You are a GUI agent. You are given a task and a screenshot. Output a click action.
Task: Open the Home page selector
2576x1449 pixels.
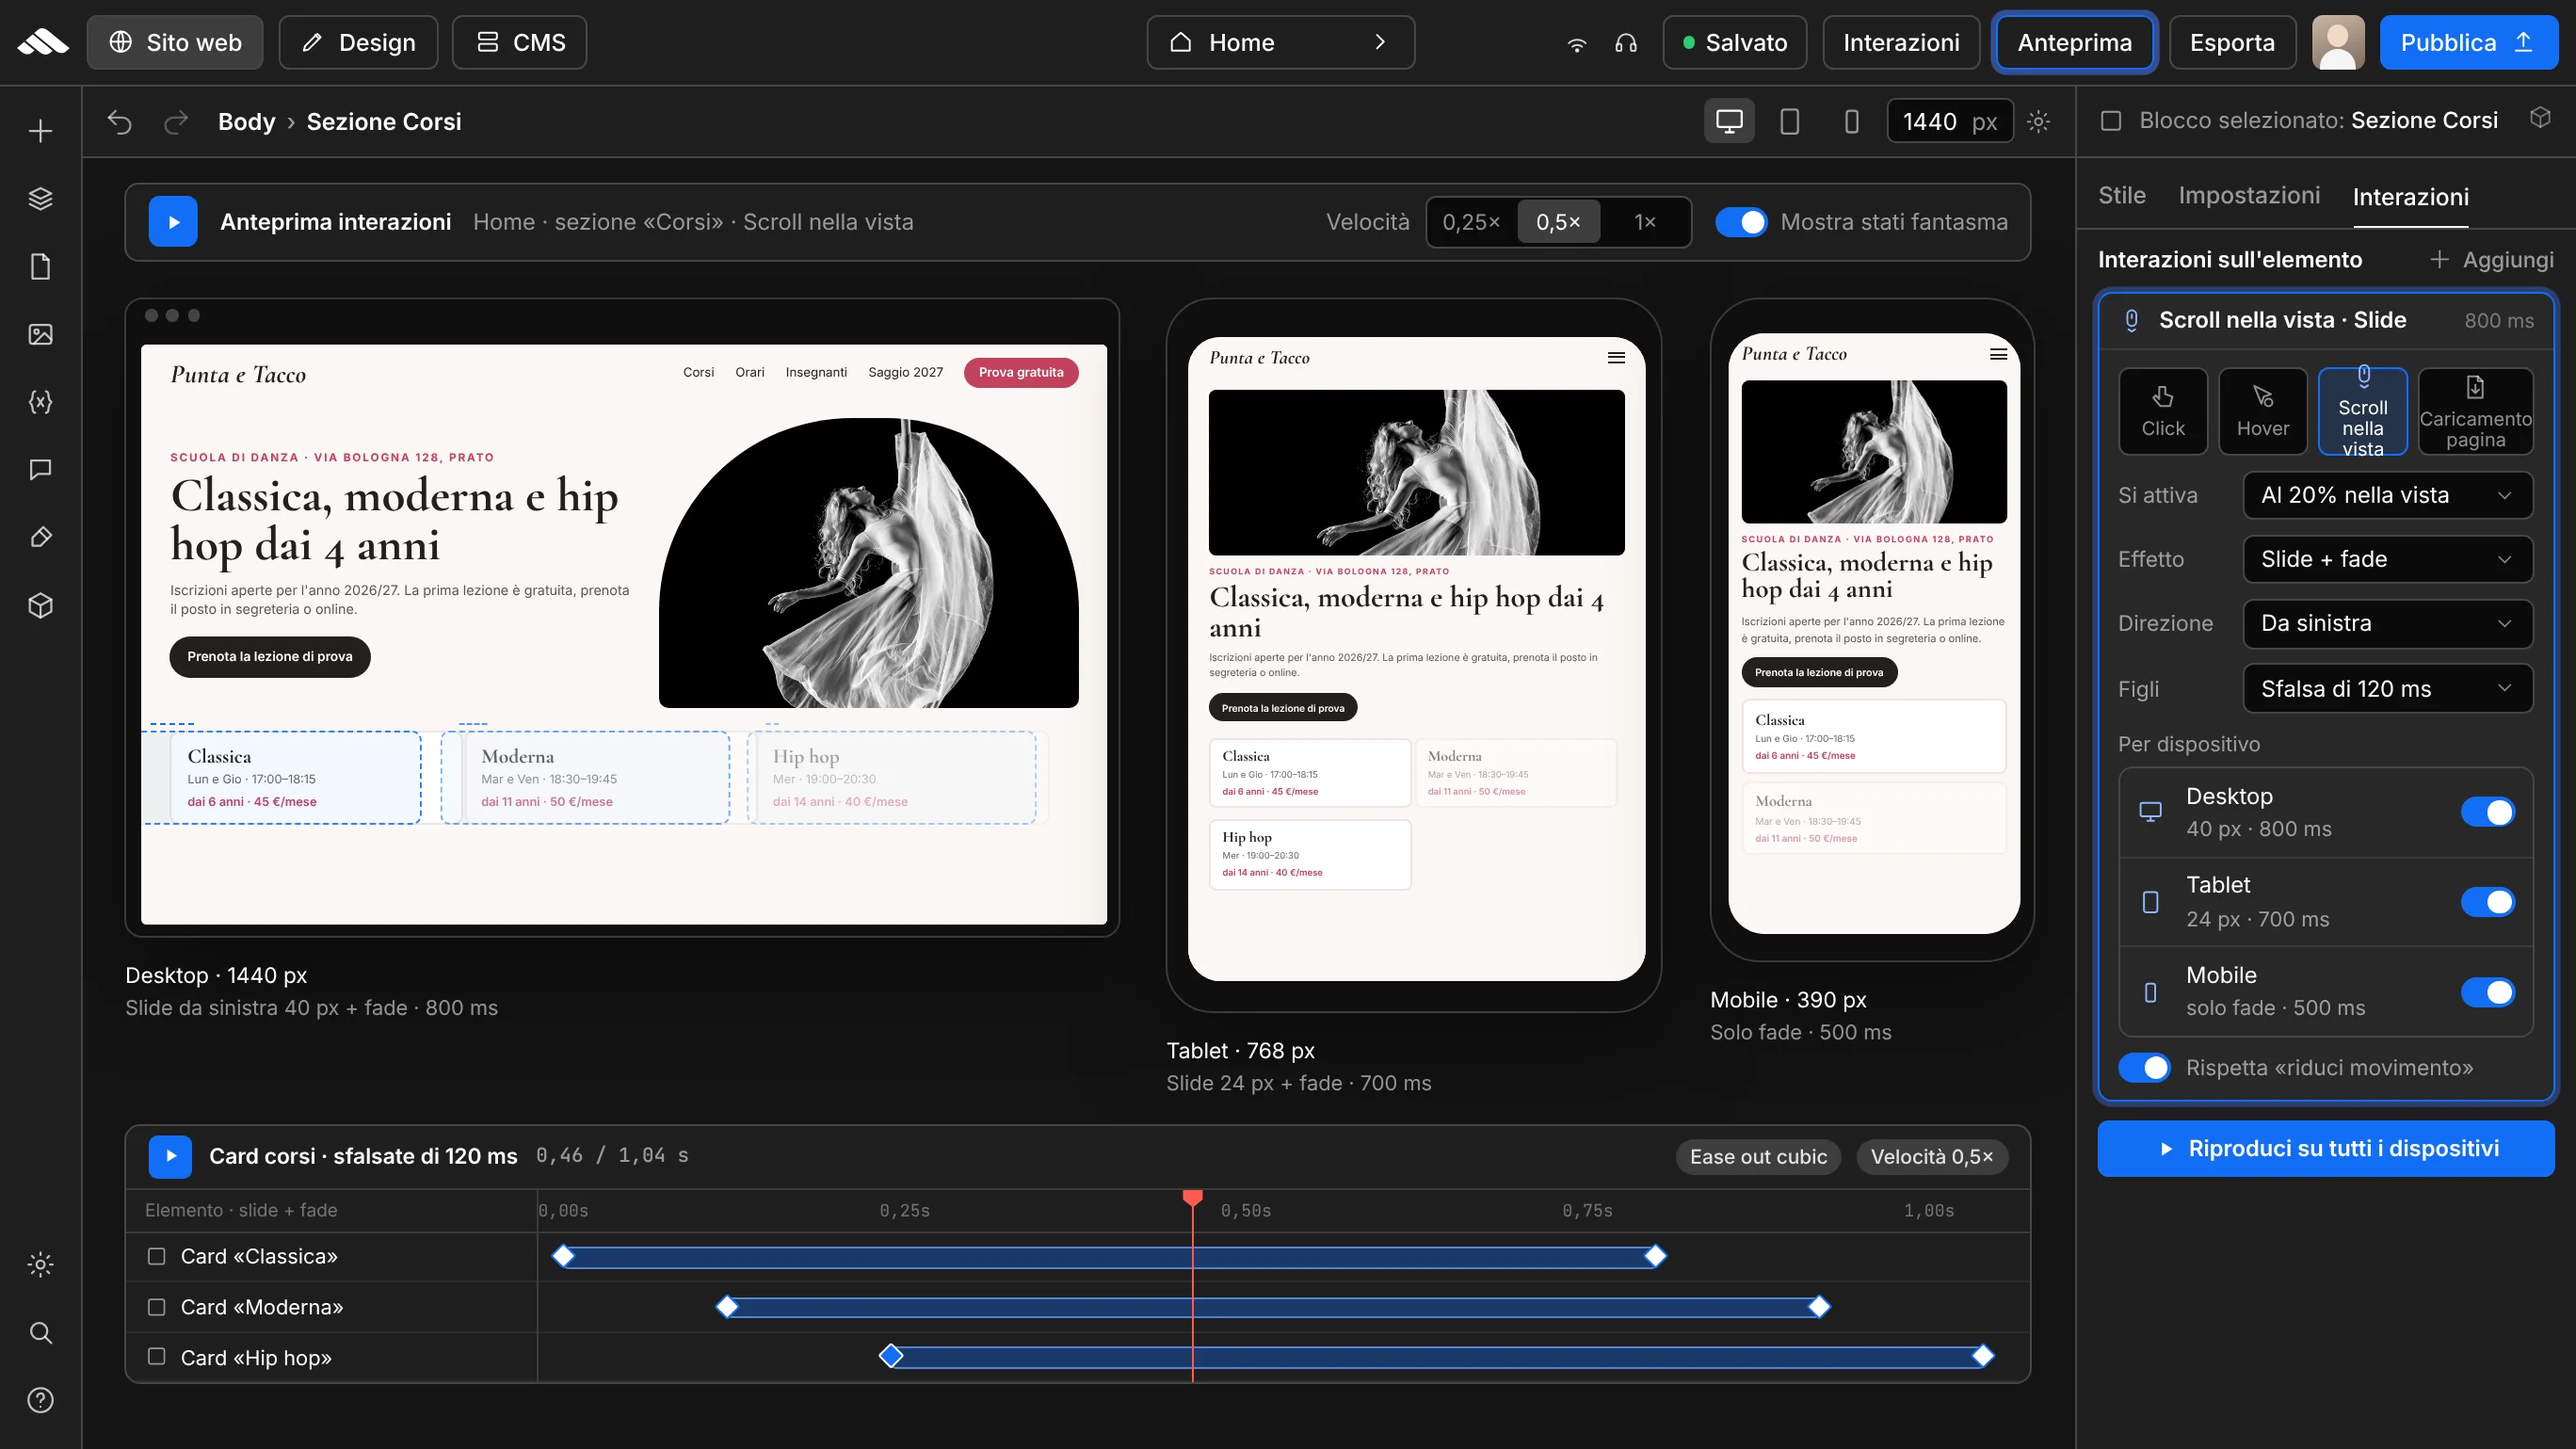(1280, 43)
